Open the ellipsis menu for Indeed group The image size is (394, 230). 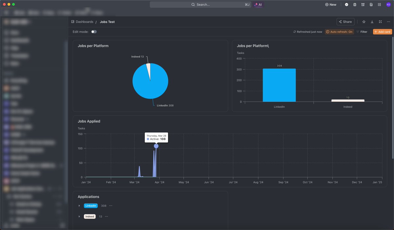click(106, 217)
